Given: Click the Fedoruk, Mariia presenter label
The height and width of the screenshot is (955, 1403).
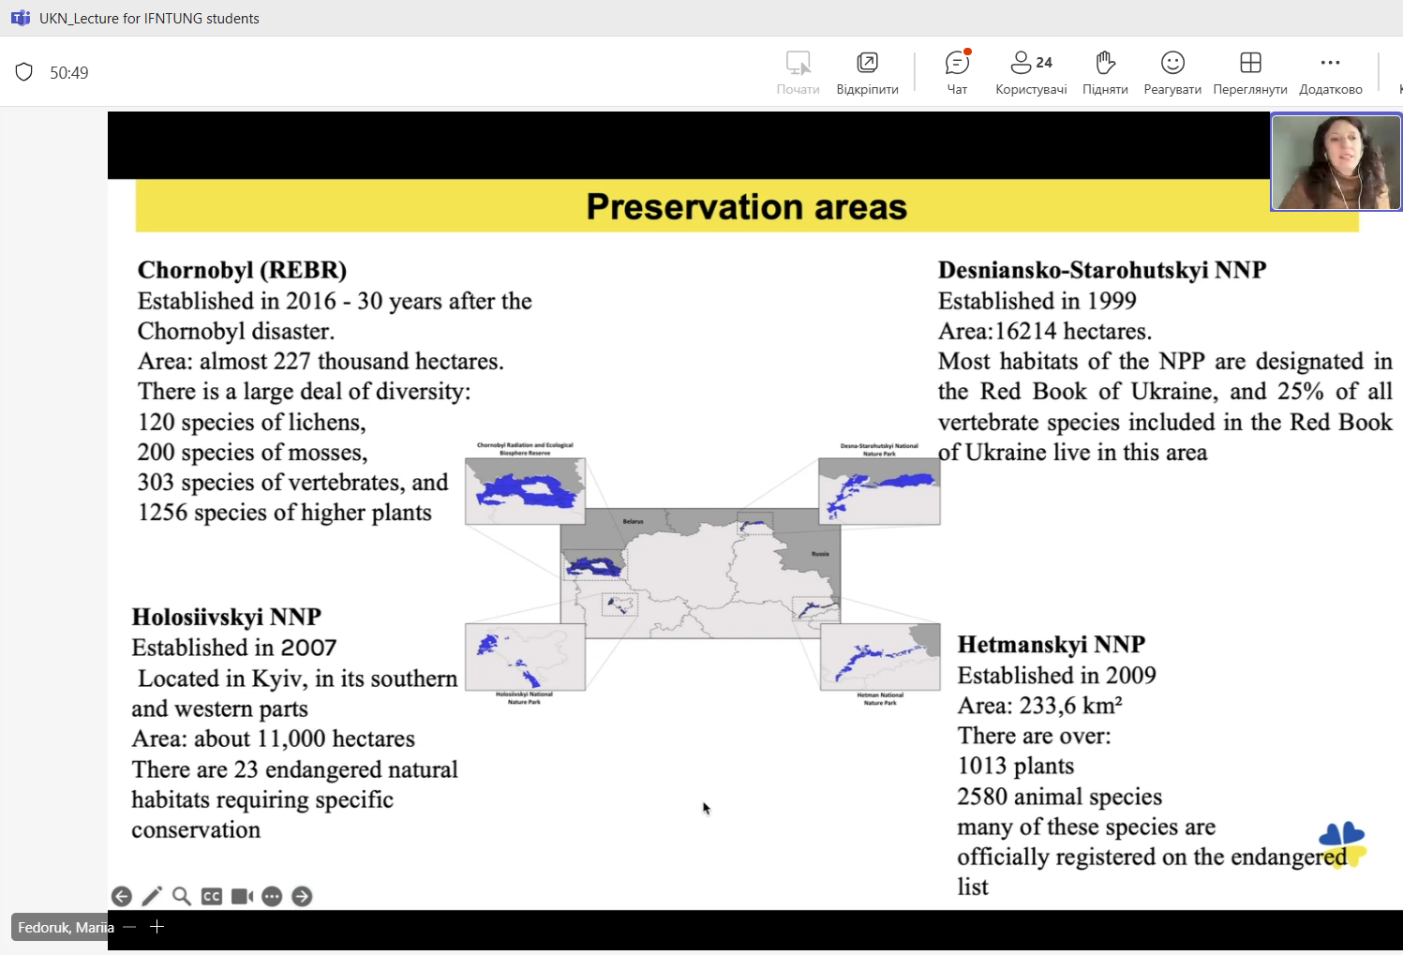Looking at the screenshot, I should (x=65, y=927).
